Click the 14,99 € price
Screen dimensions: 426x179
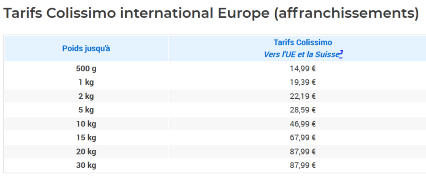coord(303,69)
